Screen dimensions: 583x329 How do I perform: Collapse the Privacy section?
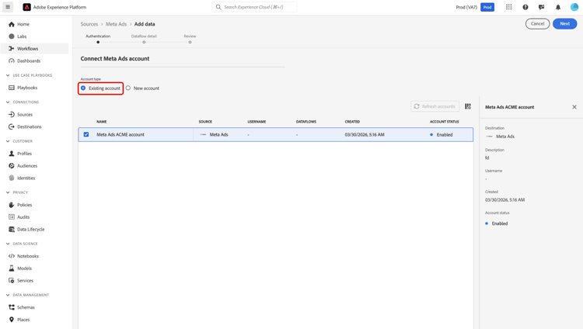(x=8, y=192)
